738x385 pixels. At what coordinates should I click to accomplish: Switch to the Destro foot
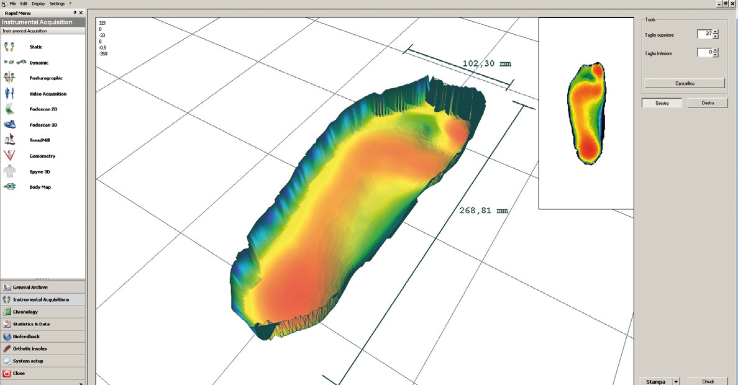tap(708, 103)
